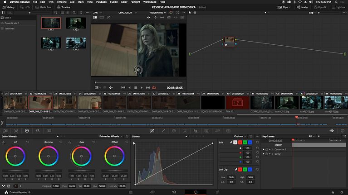This screenshot has width=348, height=195.
Task: Open the Blur palette icon
Action: (196, 131)
